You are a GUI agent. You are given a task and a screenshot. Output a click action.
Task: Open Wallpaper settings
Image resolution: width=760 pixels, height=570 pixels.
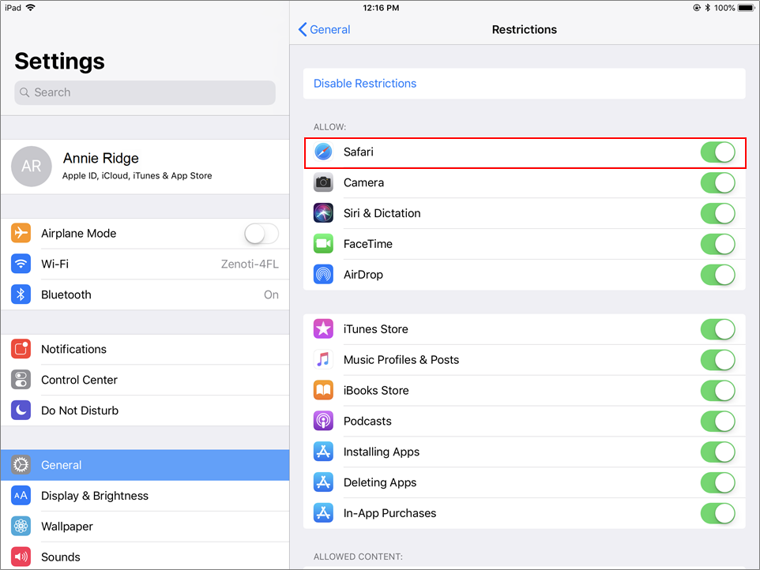pos(145,527)
